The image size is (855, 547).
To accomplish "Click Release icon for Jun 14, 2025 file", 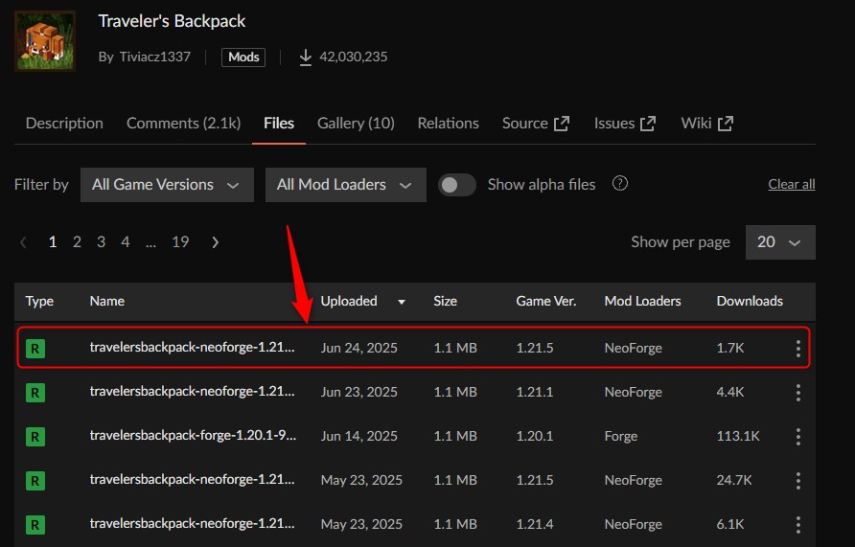I will tap(35, 437).
